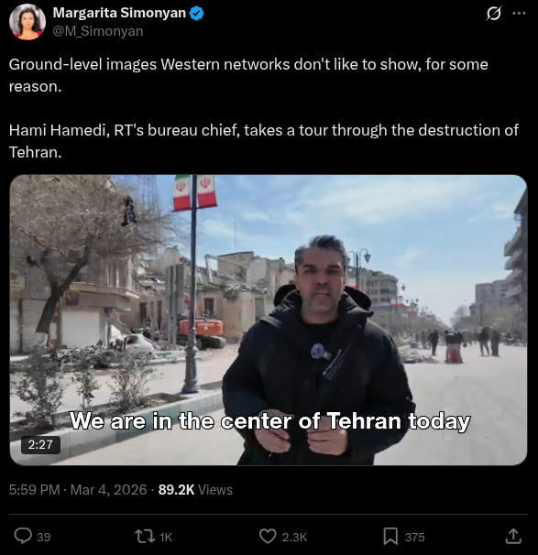Screen dimensions: 538x555
Task: Click the blue verified badge
Action: [196, 14]
